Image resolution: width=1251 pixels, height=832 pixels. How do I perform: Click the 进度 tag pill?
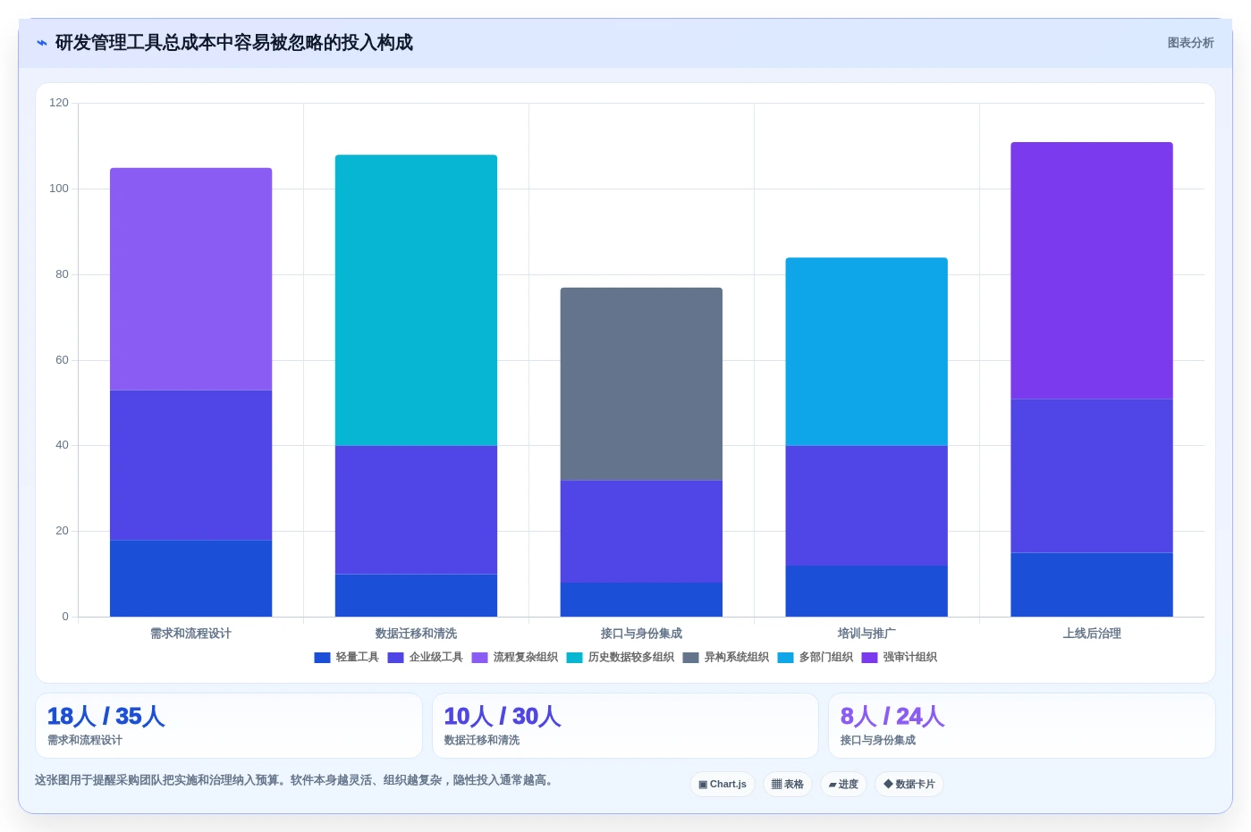click(x=843, y=785)
